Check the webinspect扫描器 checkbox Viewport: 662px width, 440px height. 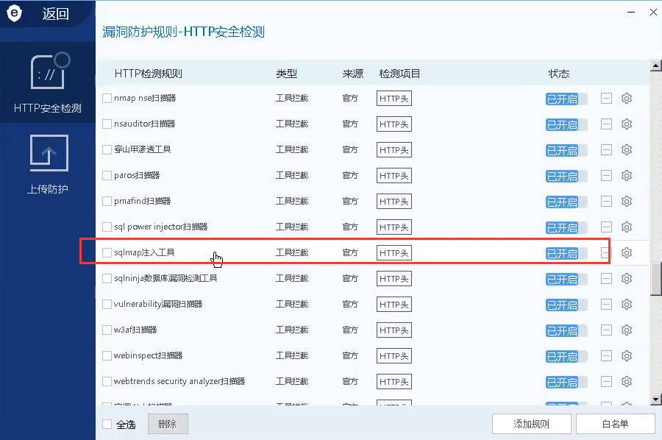click(107, 356)
